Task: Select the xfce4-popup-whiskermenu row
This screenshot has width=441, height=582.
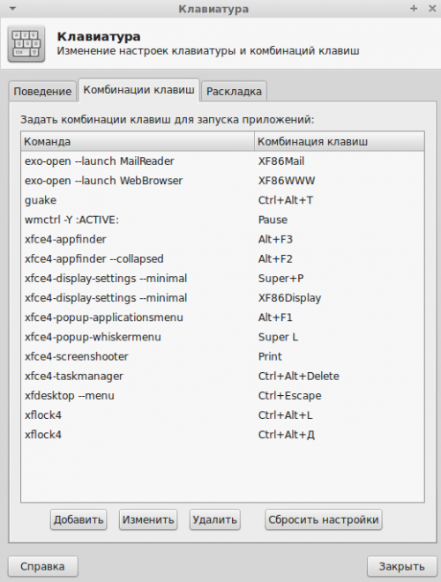Action: pyautogui.click(x=222, y=337)
